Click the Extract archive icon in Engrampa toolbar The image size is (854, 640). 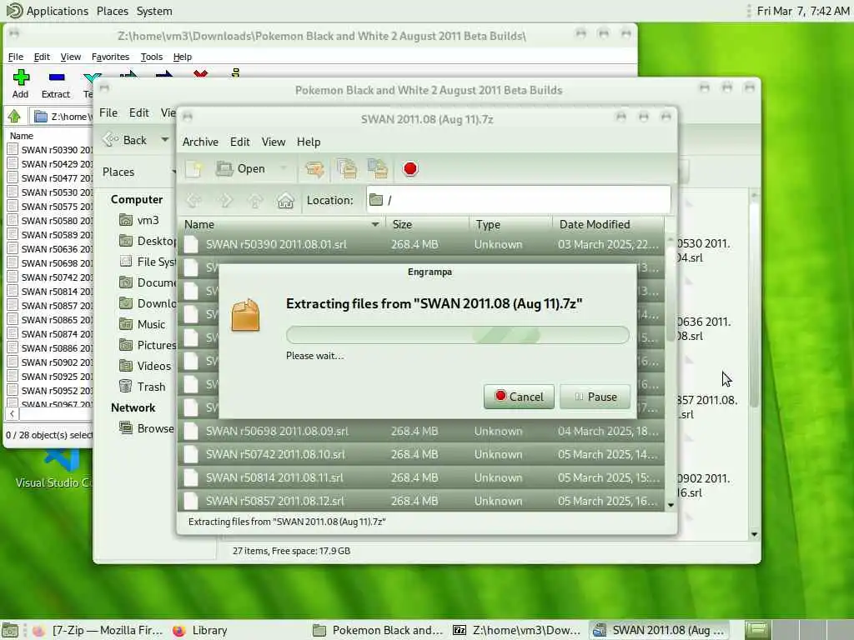pos(314,169)
